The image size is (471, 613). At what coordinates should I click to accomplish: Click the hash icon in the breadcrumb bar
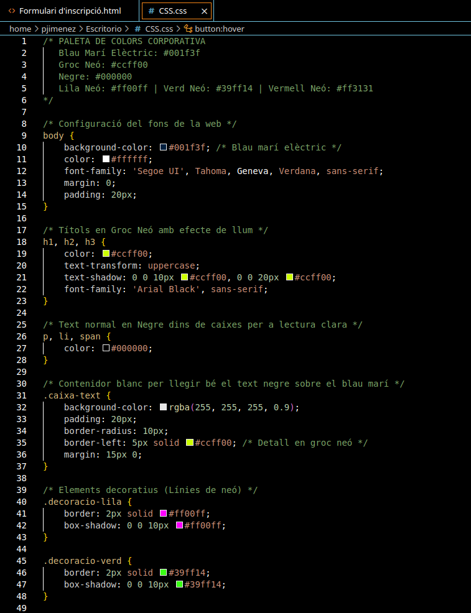[138, 29]
